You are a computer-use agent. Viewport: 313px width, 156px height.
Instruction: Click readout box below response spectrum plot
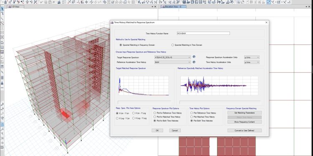coord(144,102)
